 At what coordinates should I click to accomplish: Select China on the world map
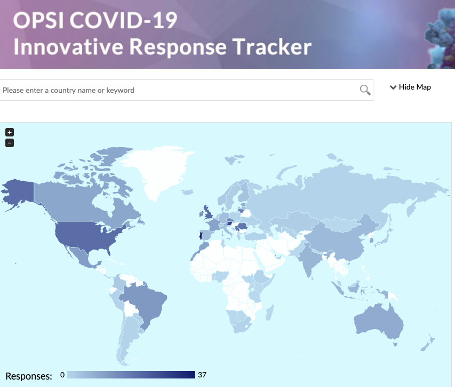[x=337, y=240]
